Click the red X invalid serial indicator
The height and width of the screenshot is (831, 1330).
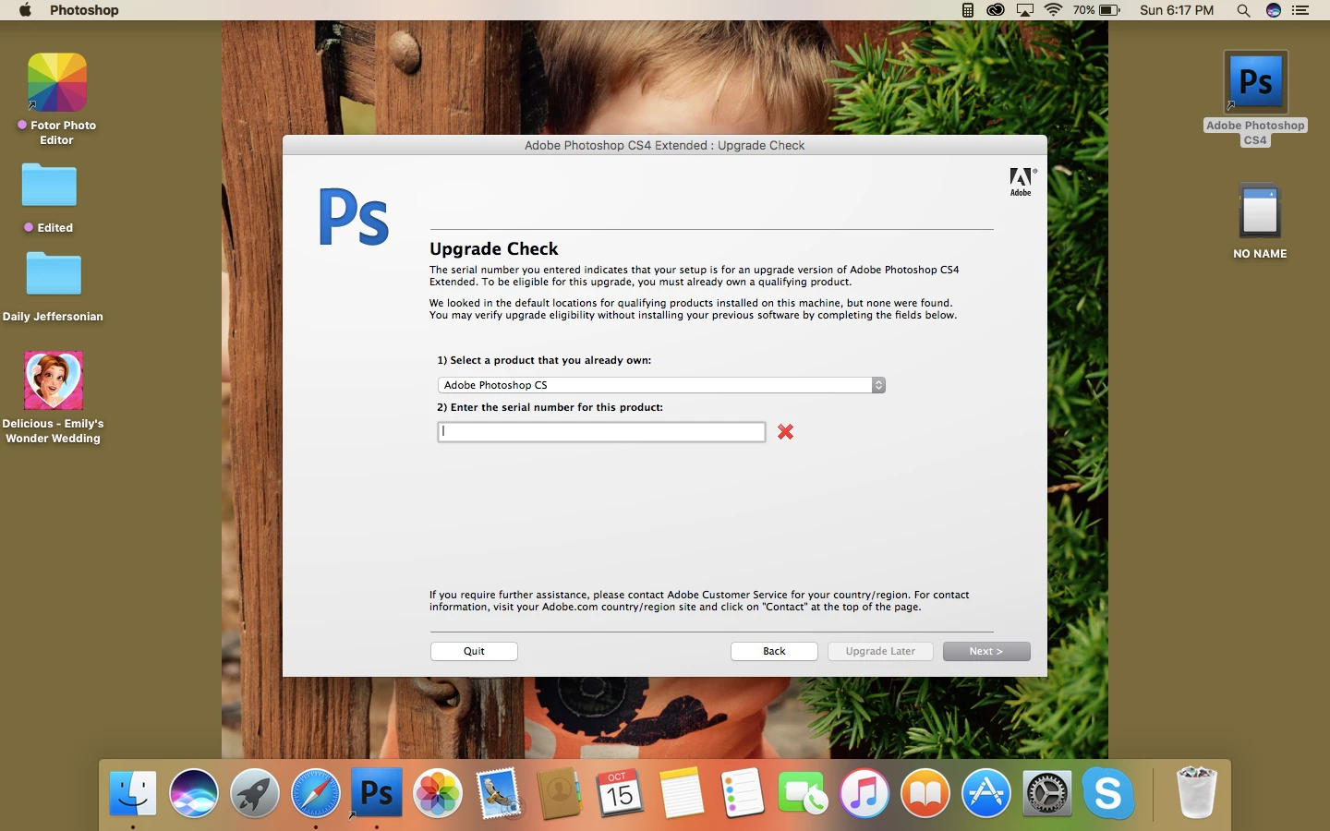pyautogui.click(x=785, y=431)
